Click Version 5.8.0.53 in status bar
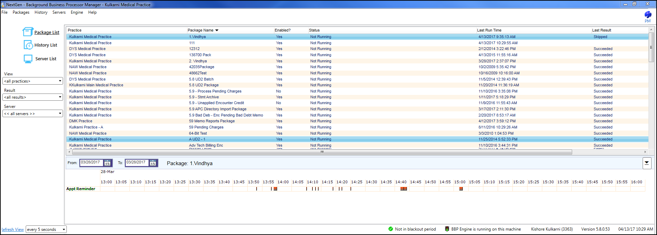Viewport: 657px width, 235px height. point(595,229)
